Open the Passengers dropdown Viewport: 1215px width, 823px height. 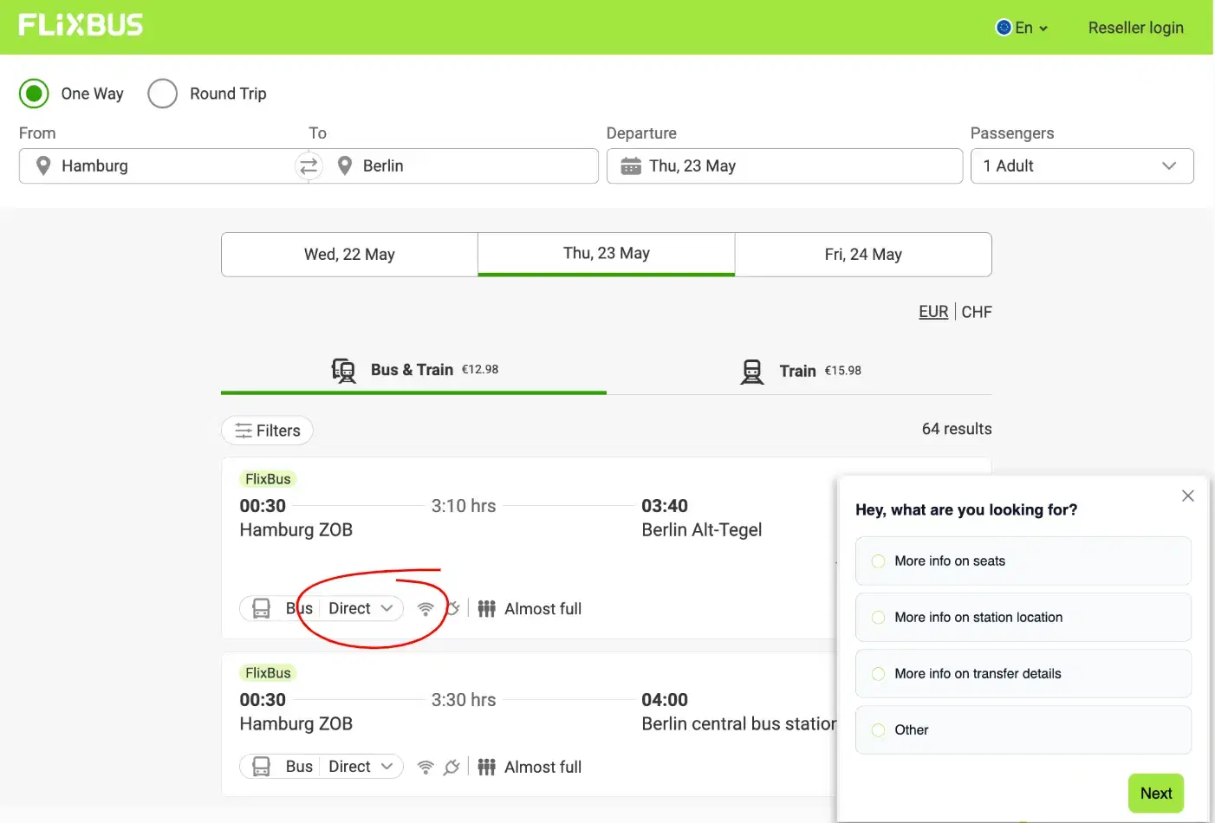click(x=1082, y=165)
